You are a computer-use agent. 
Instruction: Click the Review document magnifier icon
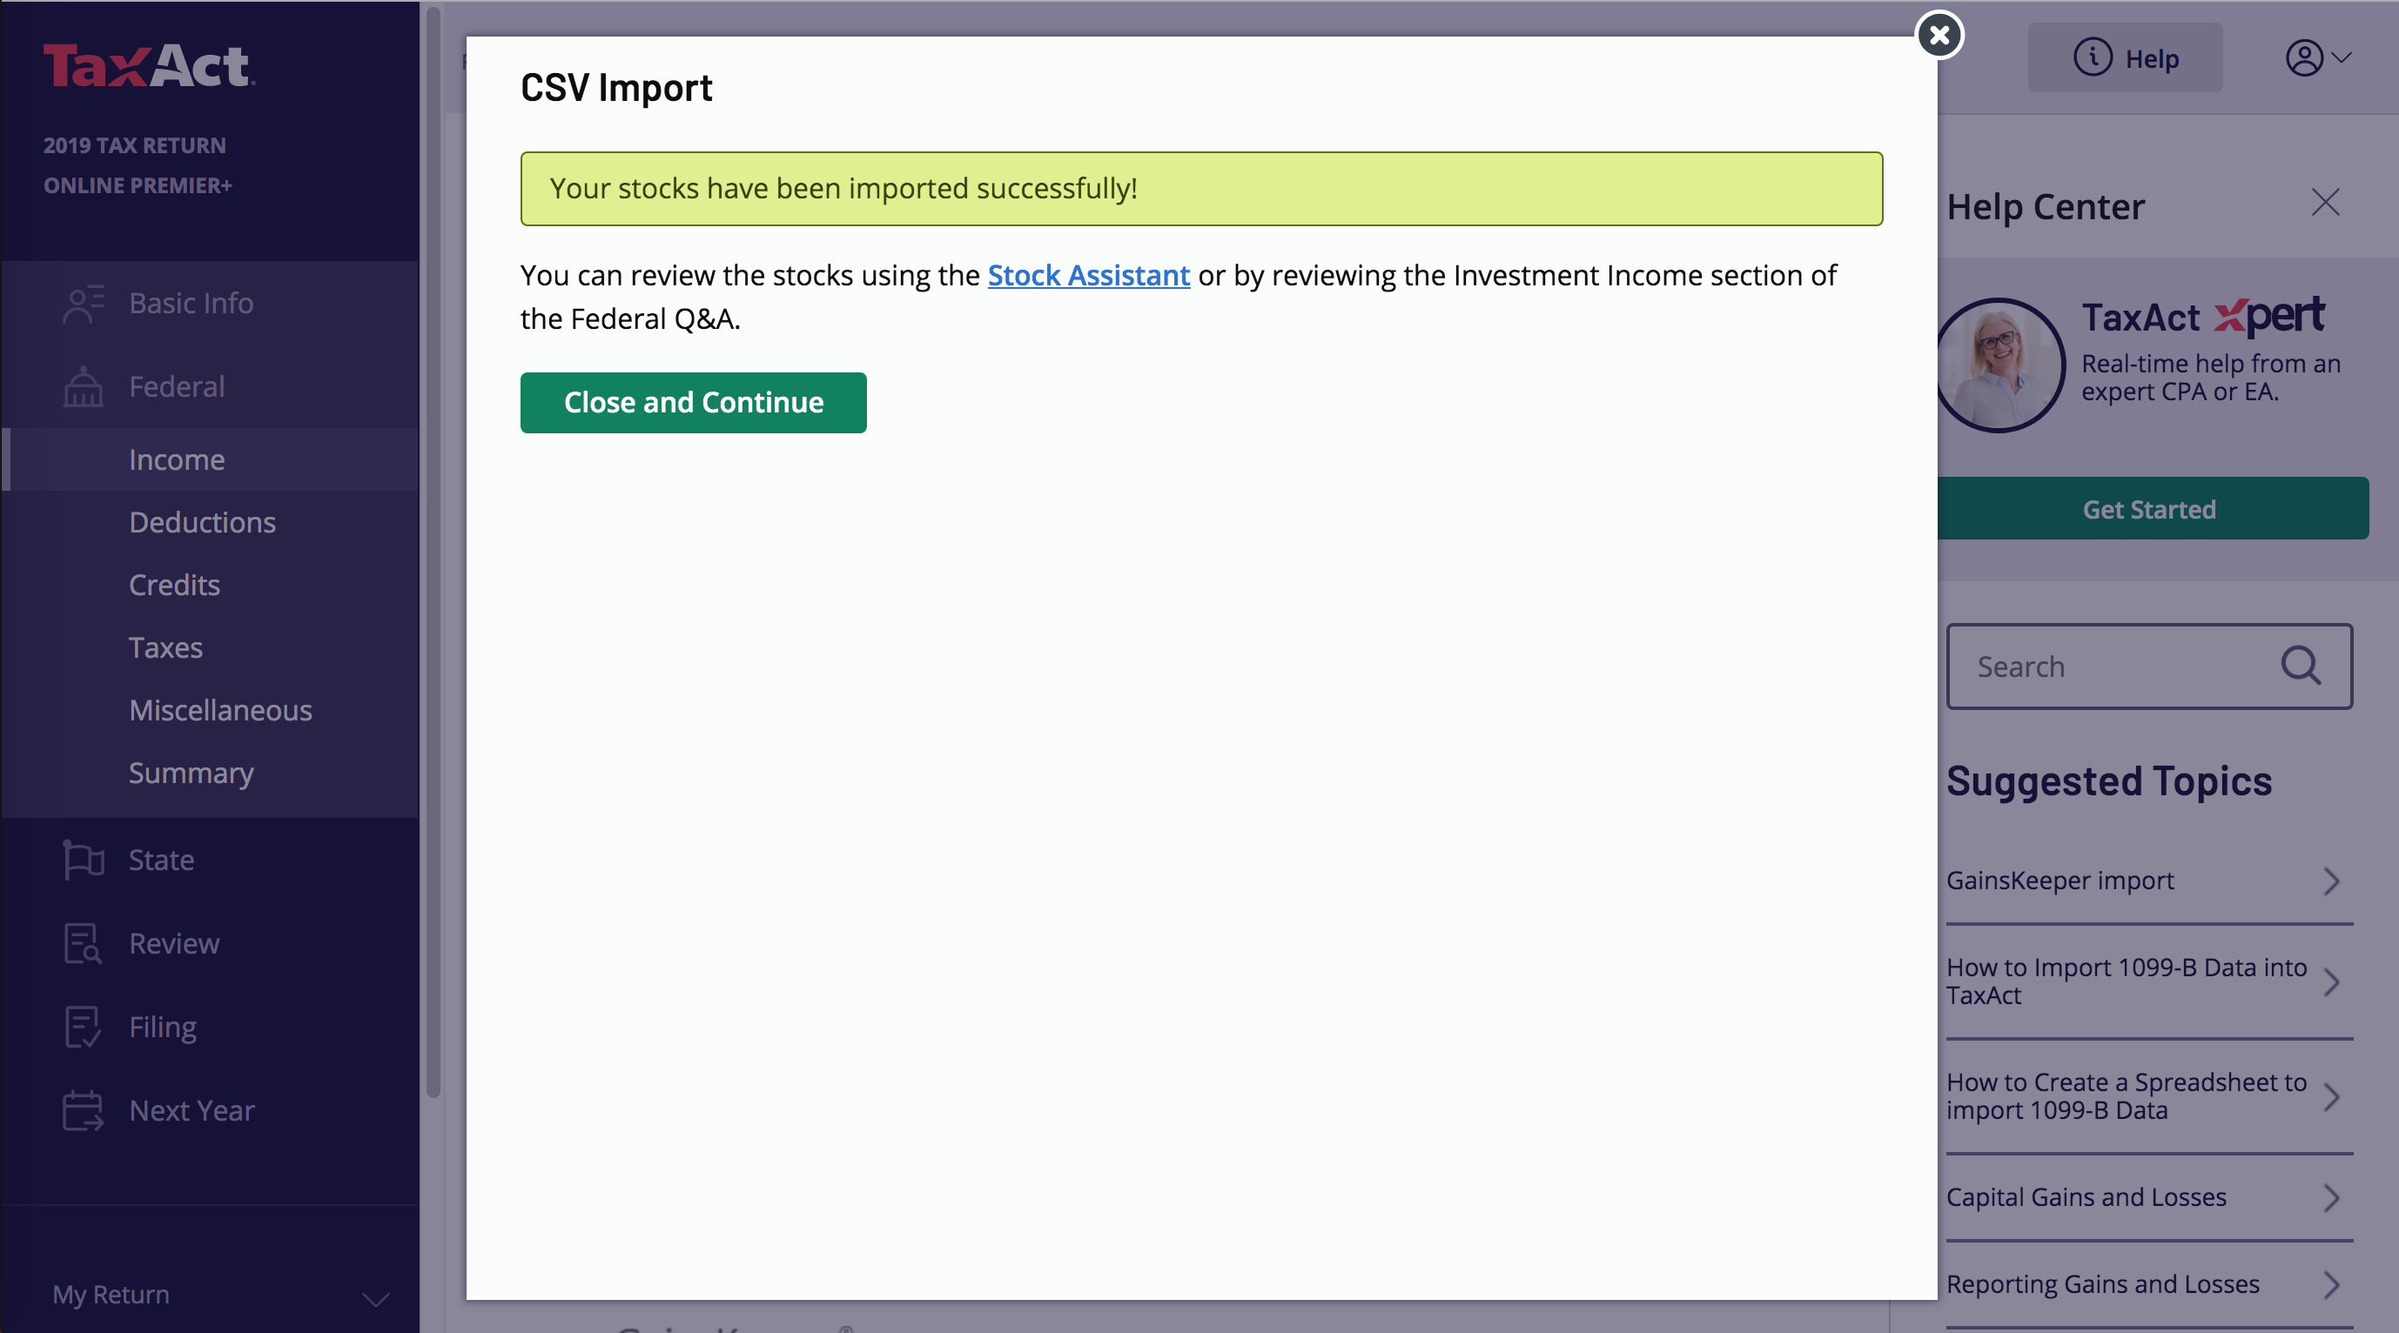[83, 943]
